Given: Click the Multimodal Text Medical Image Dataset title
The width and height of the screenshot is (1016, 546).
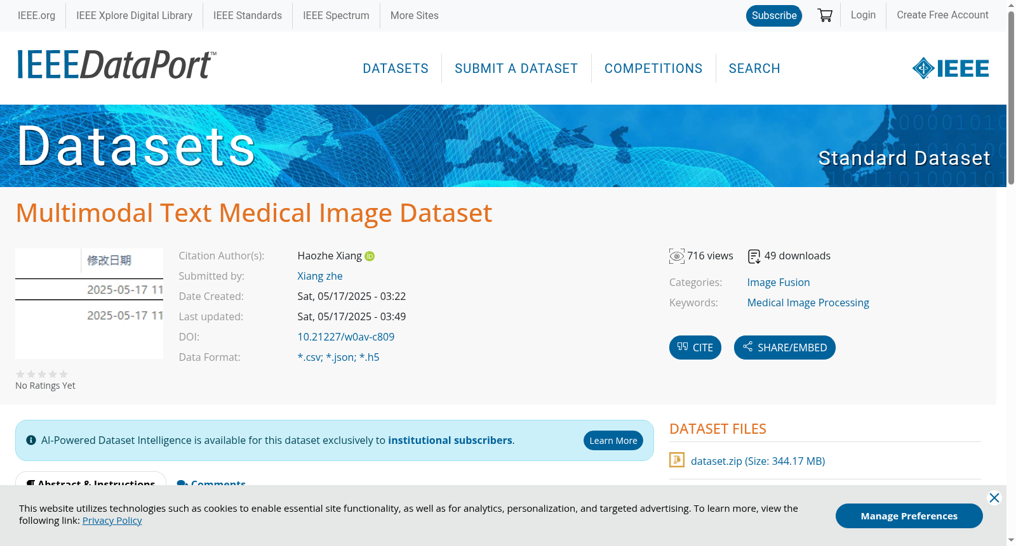Looking at the screenshot, I should [254, 213].
